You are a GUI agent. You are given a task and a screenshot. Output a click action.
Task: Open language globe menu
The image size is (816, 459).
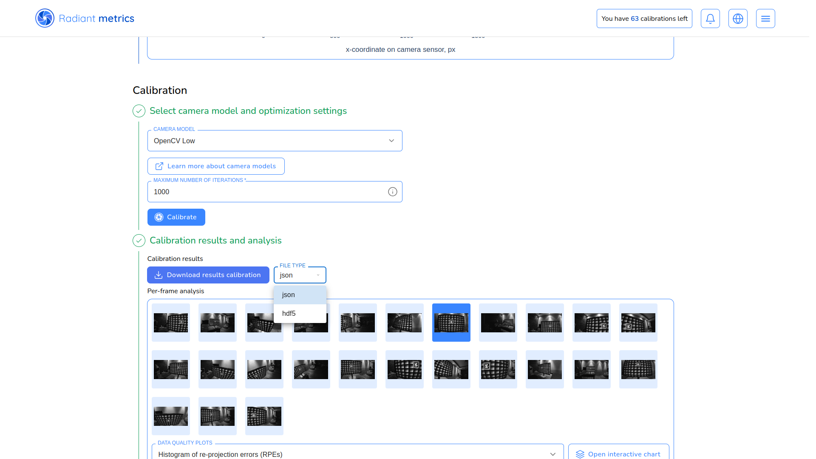click(738, 19)
